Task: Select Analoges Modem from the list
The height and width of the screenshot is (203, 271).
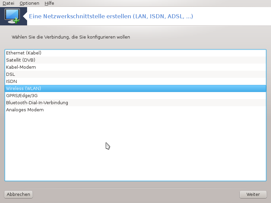Action: (25, 110)
